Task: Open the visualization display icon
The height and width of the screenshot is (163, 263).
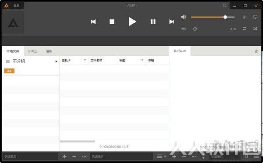Action: 255,17
